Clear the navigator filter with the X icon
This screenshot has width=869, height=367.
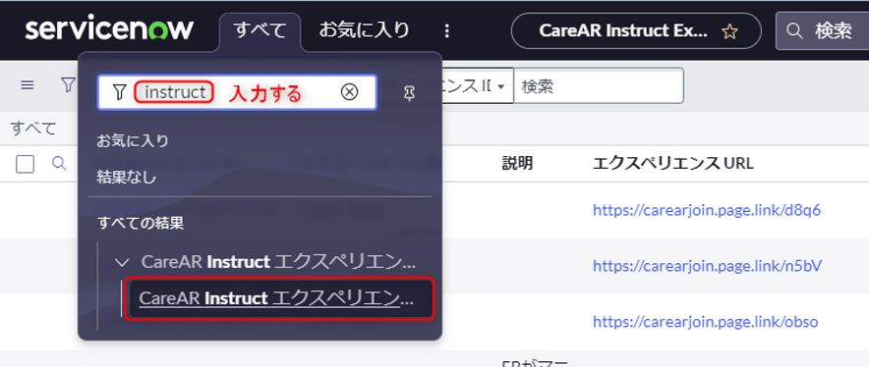click(349, 92)
